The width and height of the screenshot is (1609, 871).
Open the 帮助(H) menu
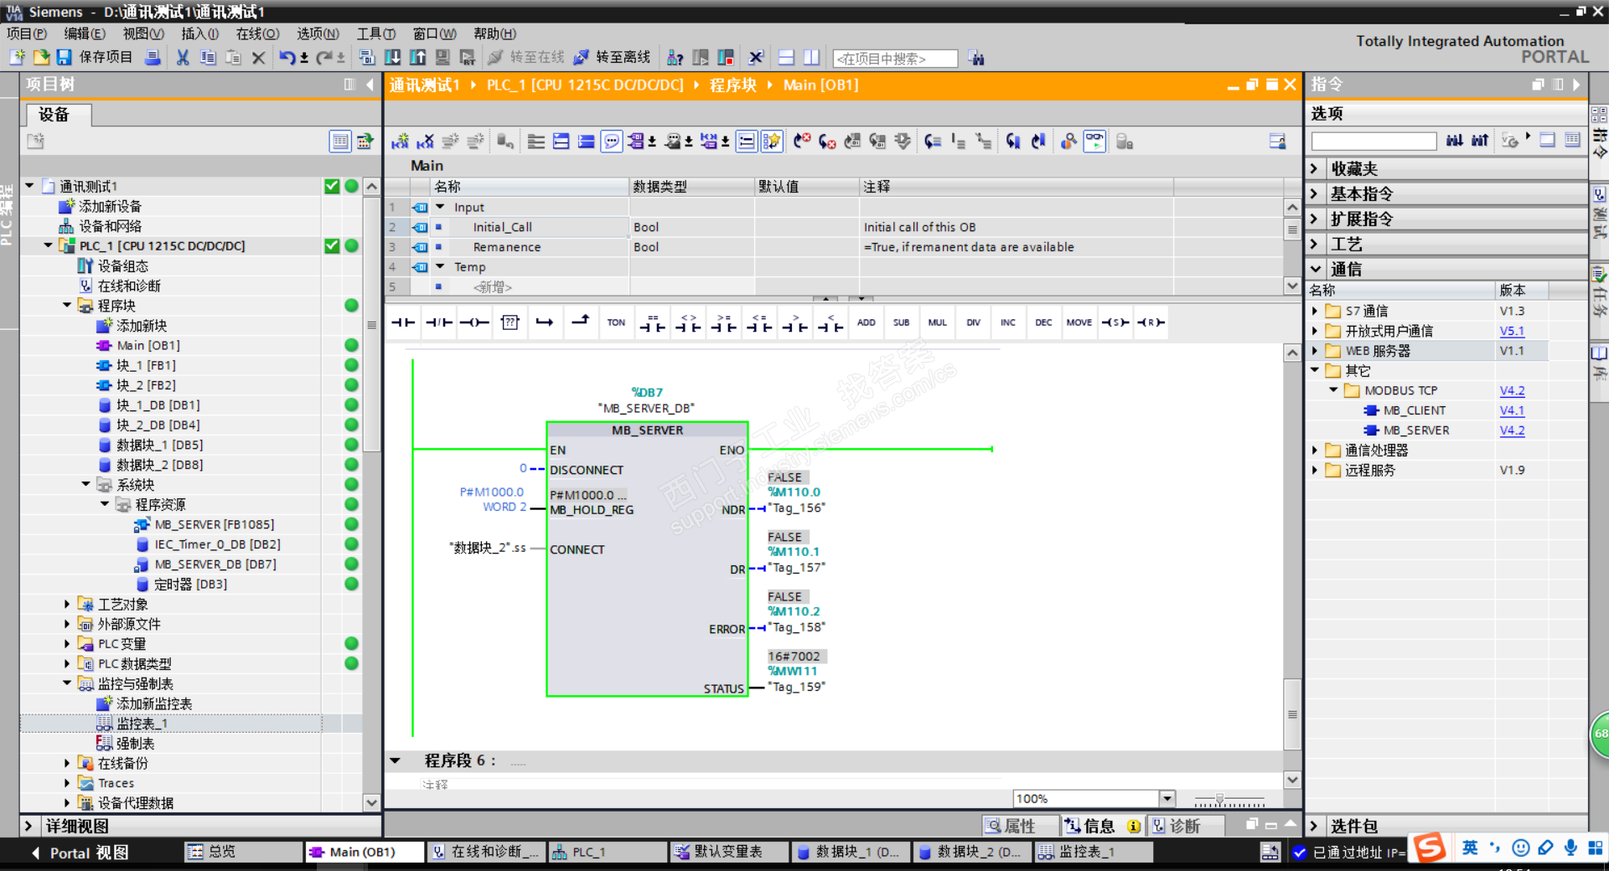[x=494, y=33]
